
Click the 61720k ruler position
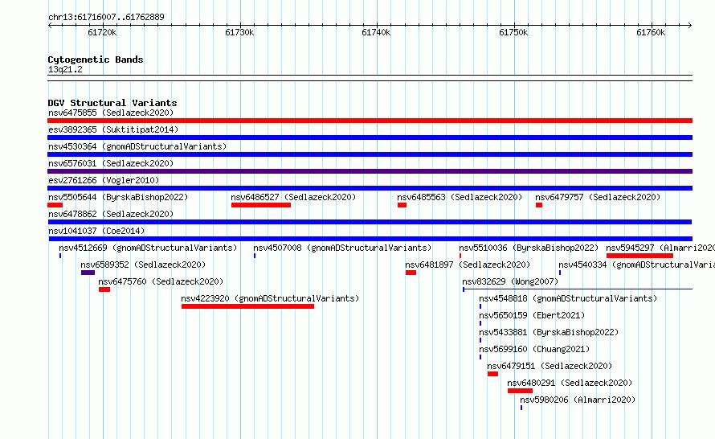click(102, 32)
